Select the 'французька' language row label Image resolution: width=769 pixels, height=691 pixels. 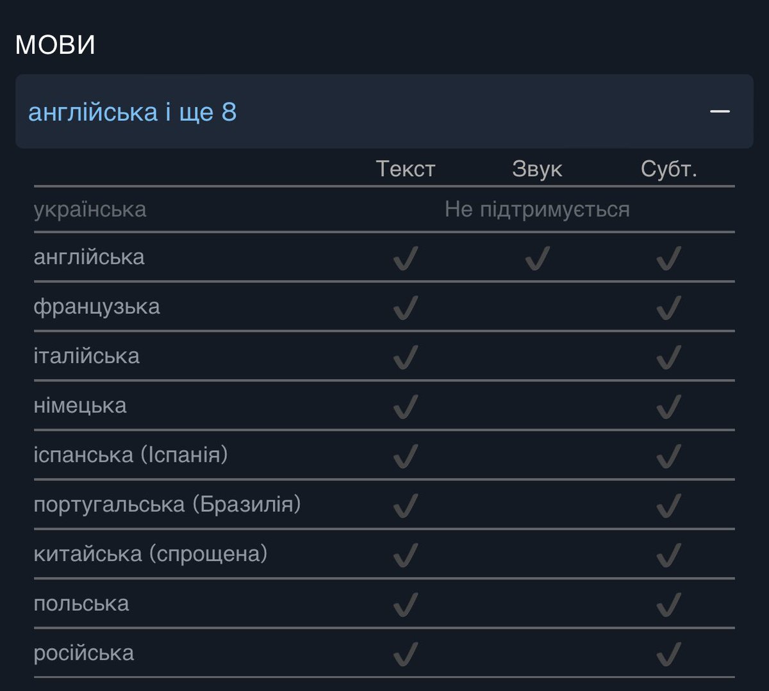(97, 307)
